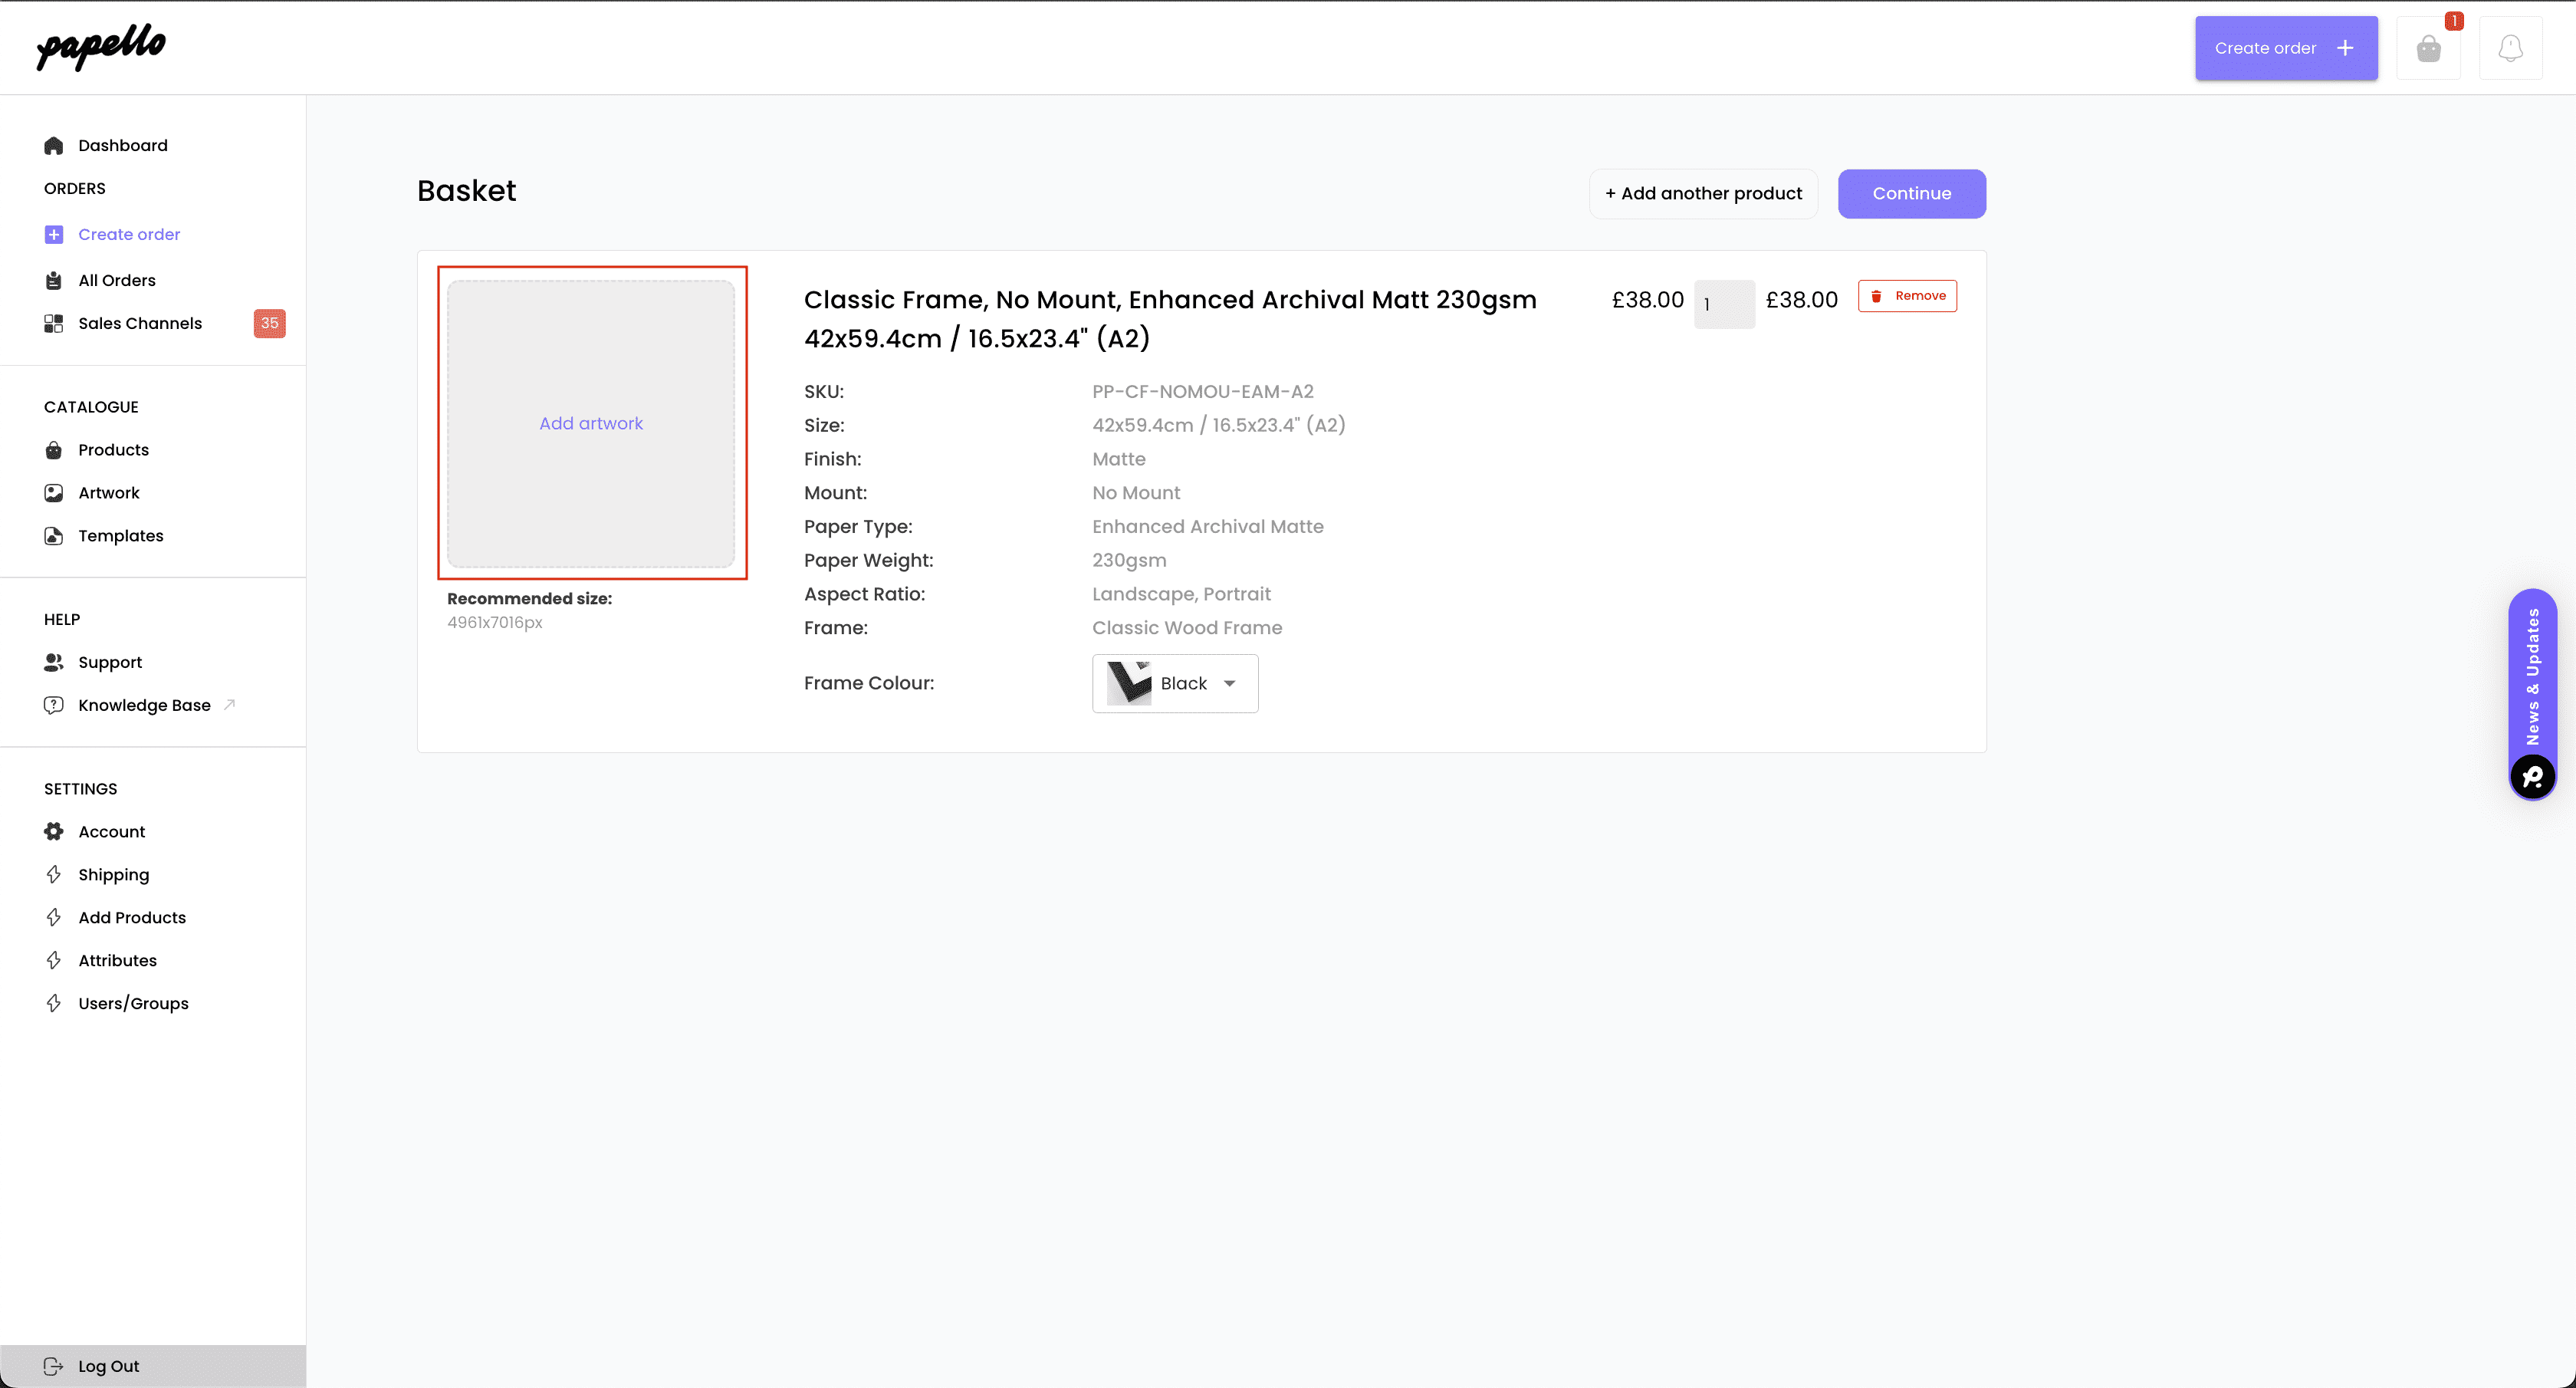The width and height of the screenshot is (2576, 1388).
Task: Click the black frame swatch thumbnail
Action: (x=1129, y=684)
